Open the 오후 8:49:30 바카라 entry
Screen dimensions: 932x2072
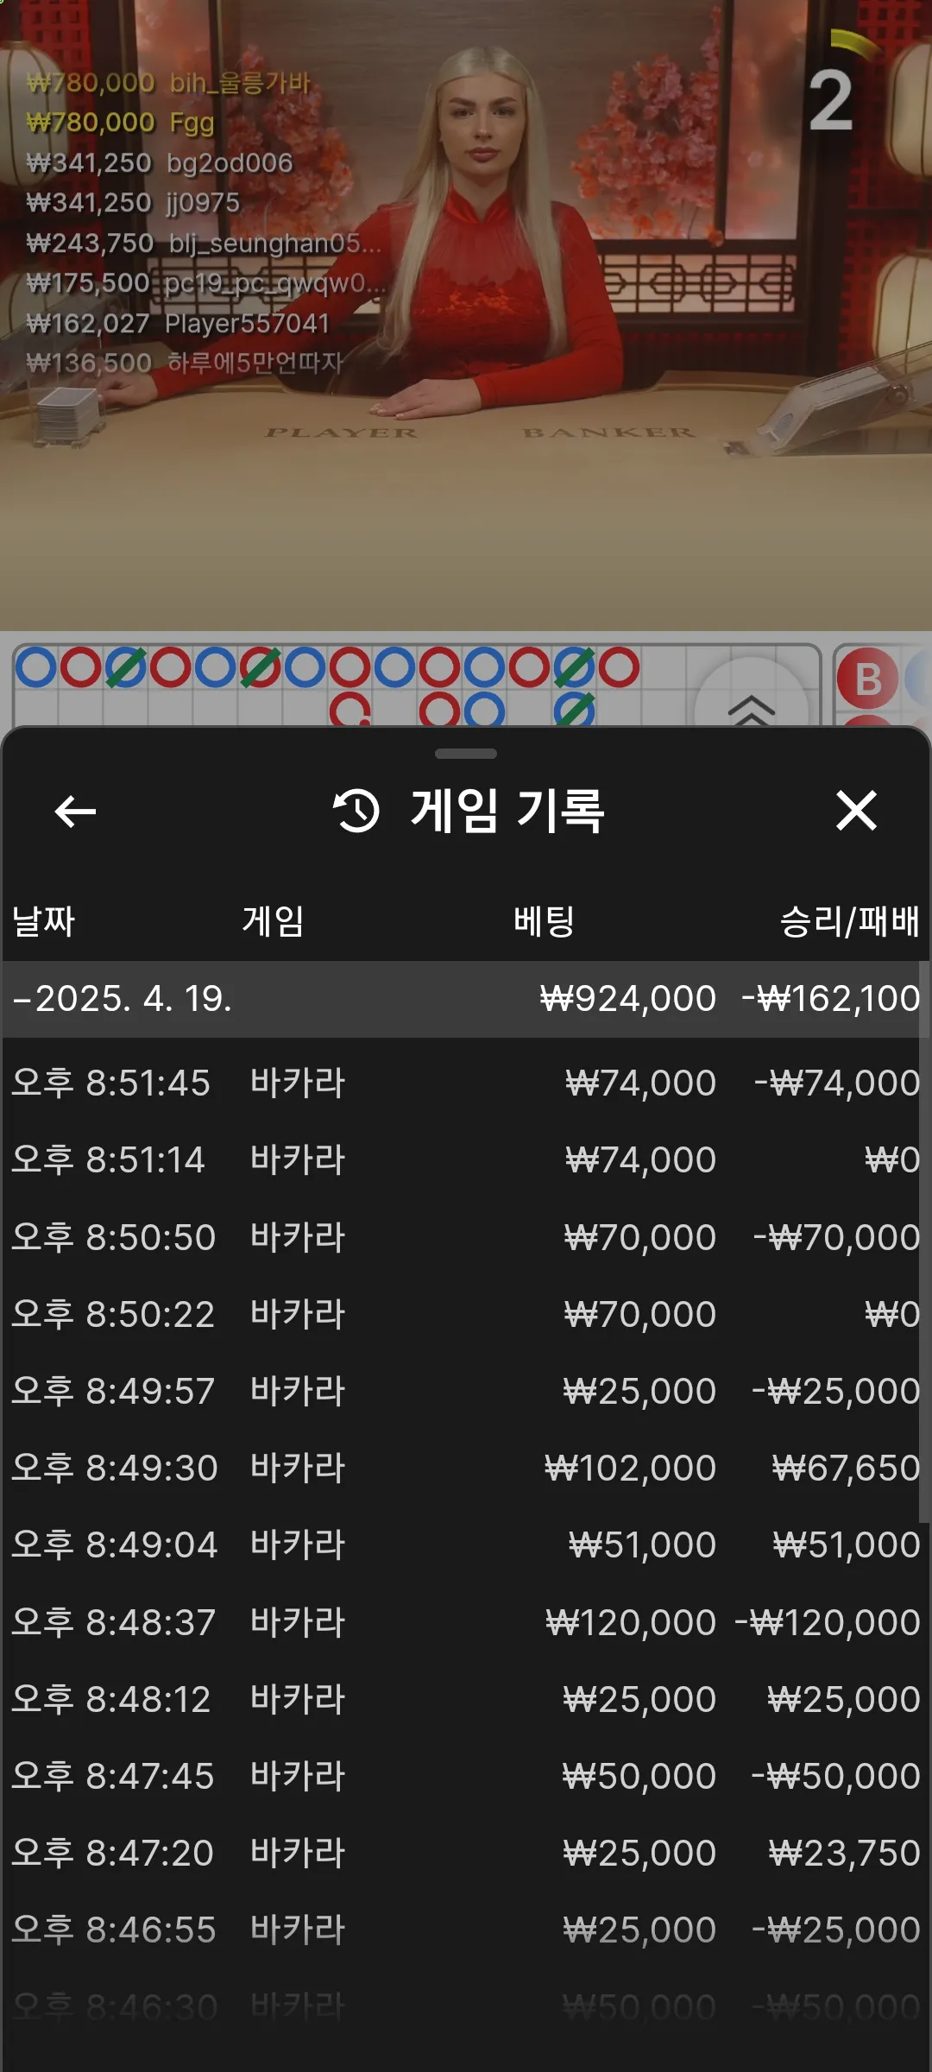click(466, 1468)
